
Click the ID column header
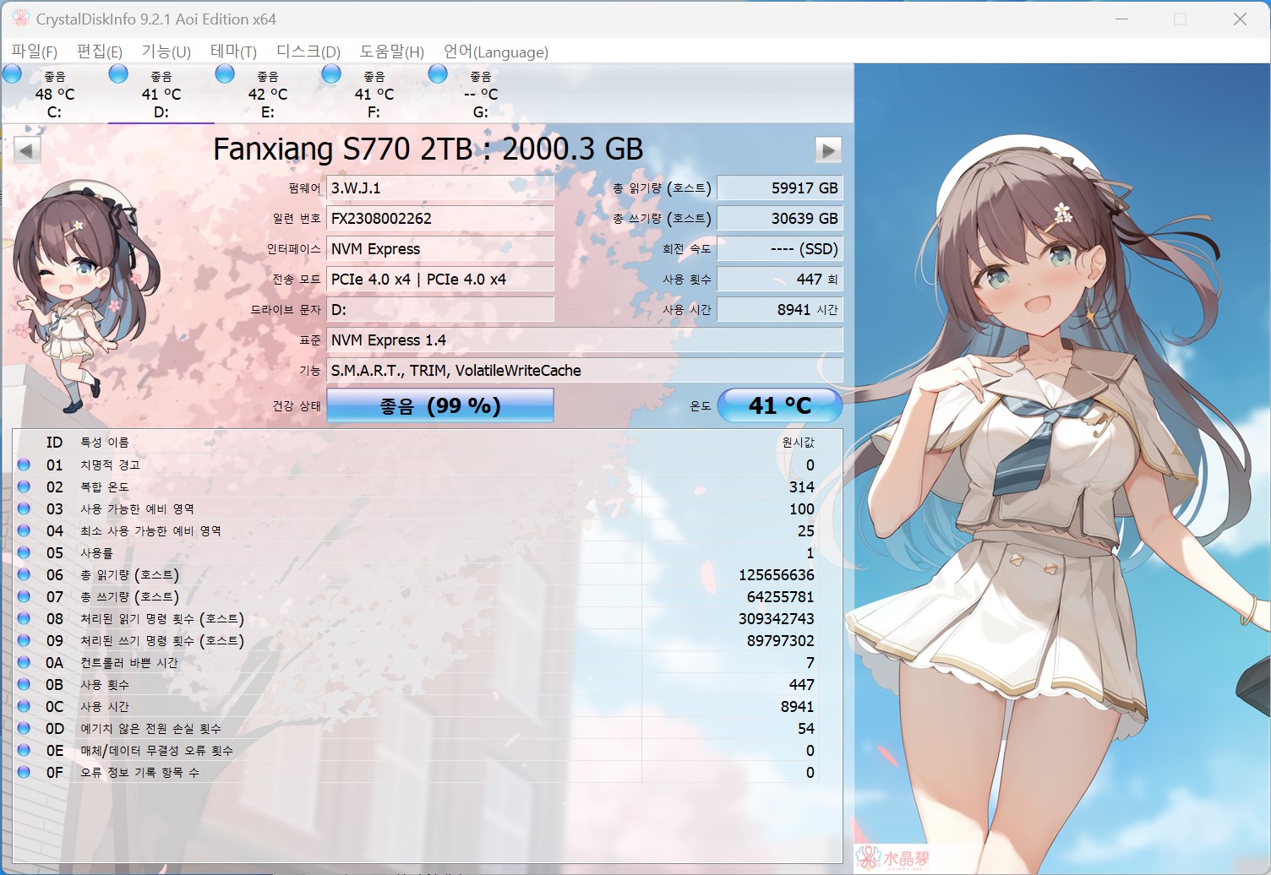[55, 443]
